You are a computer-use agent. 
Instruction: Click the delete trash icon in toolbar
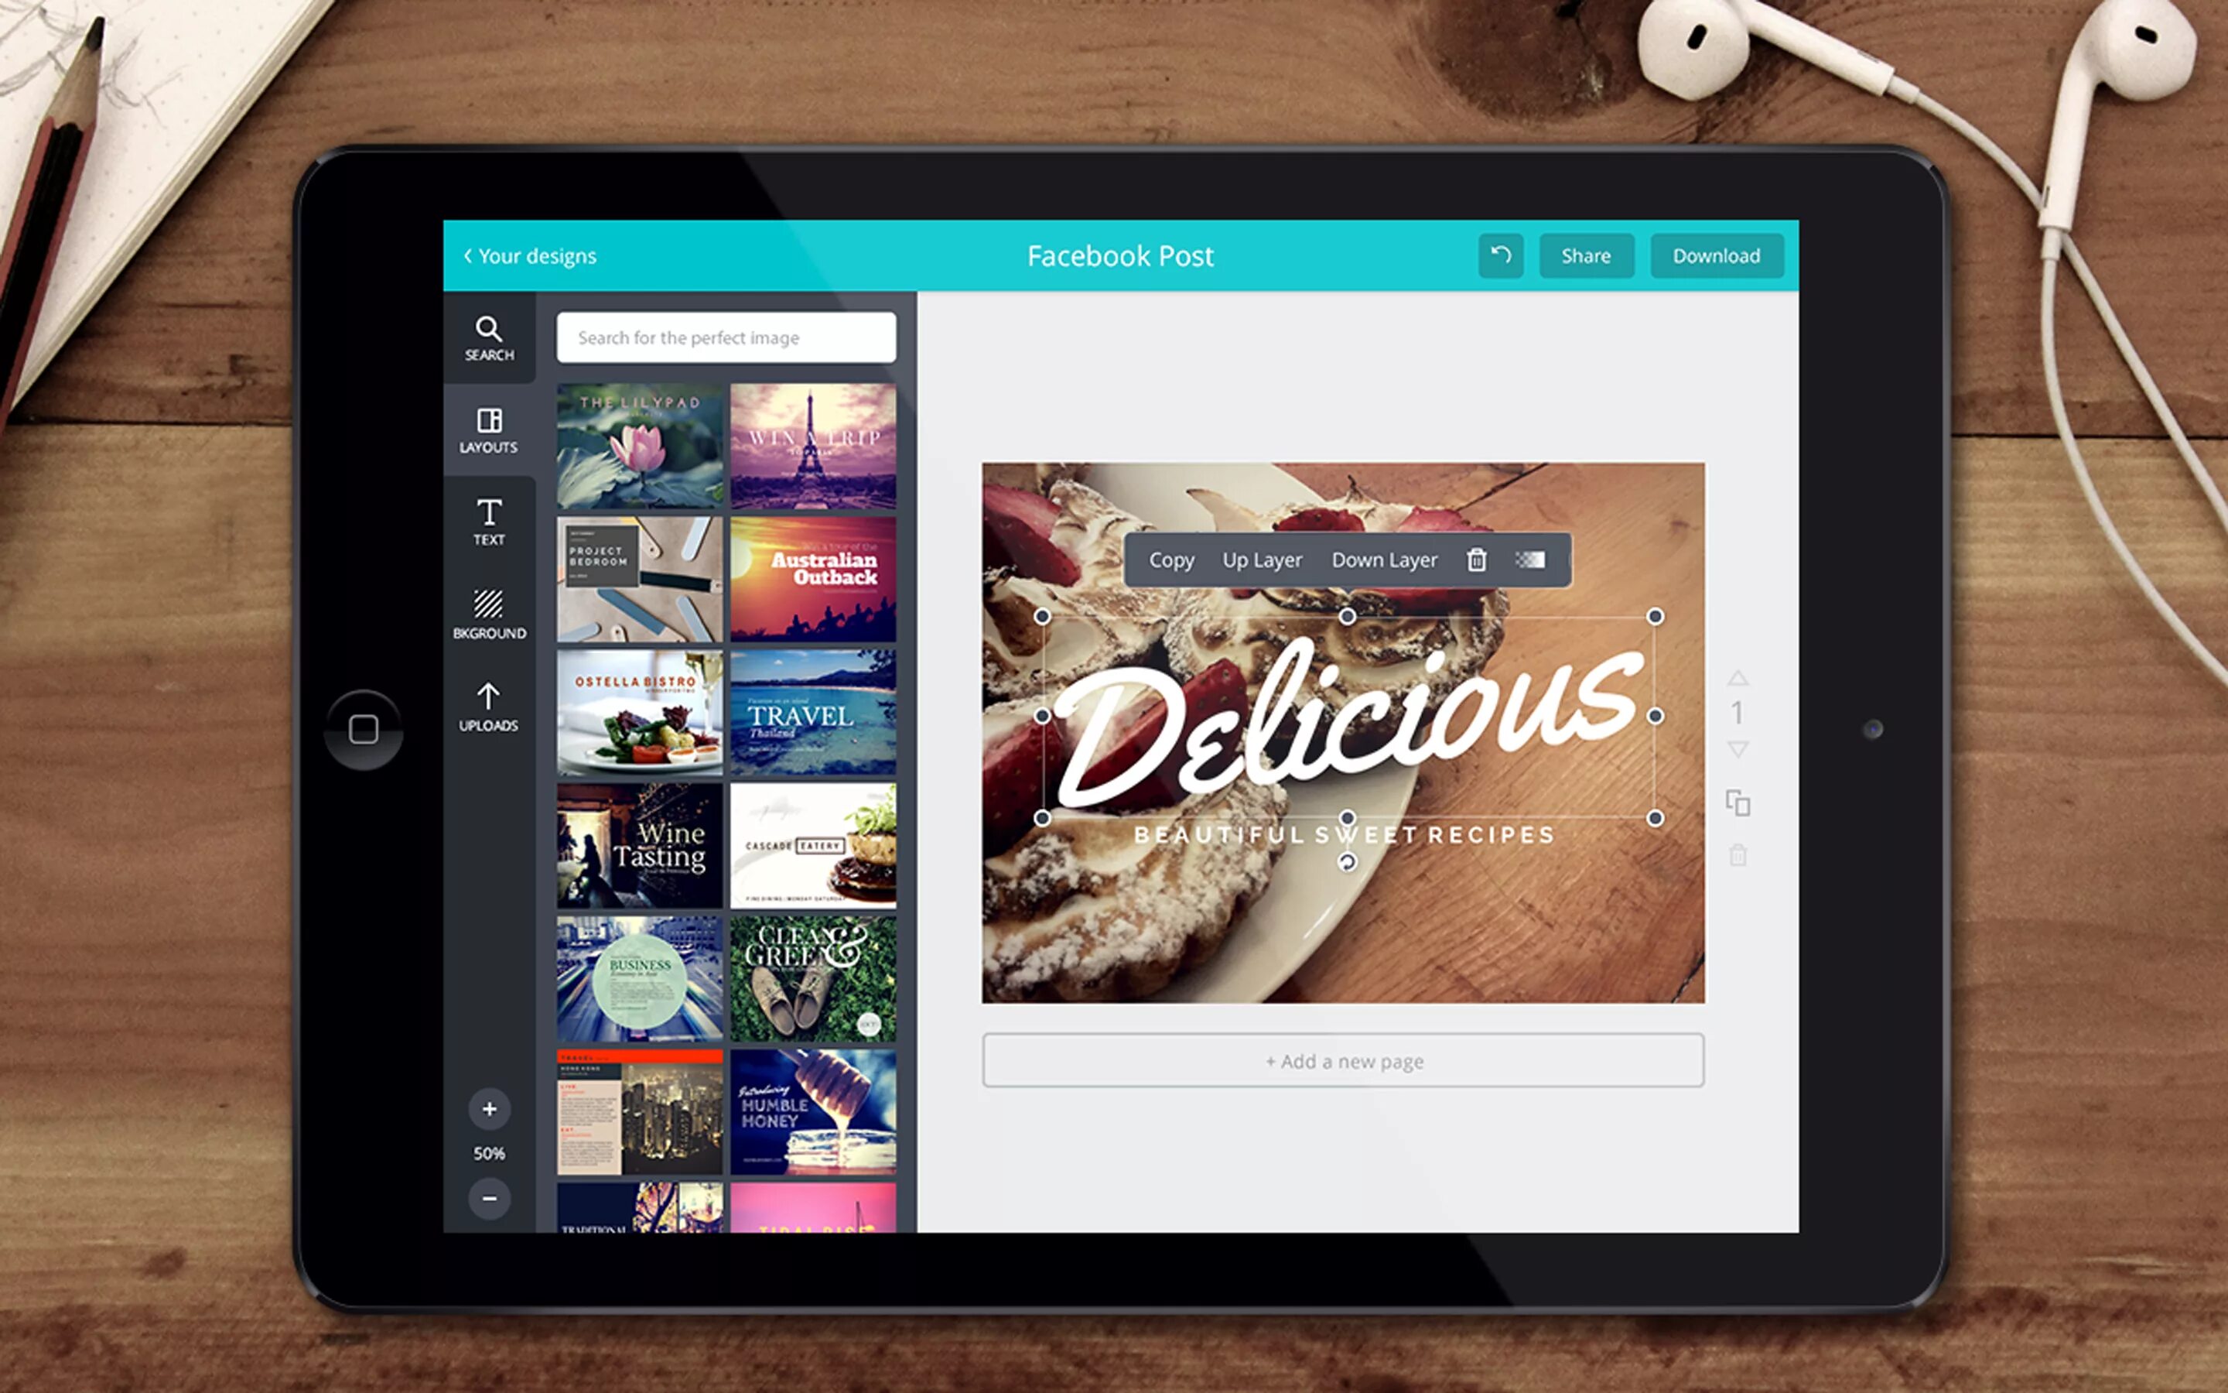coord(1476,562)
